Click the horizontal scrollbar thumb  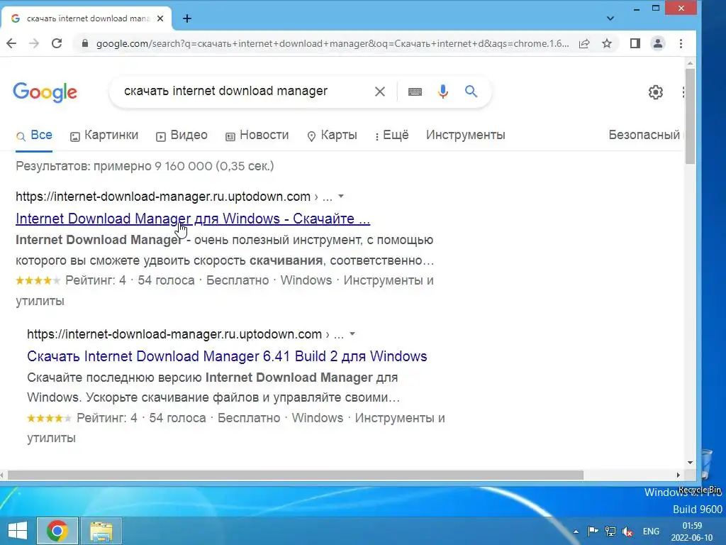click(296, 475)
